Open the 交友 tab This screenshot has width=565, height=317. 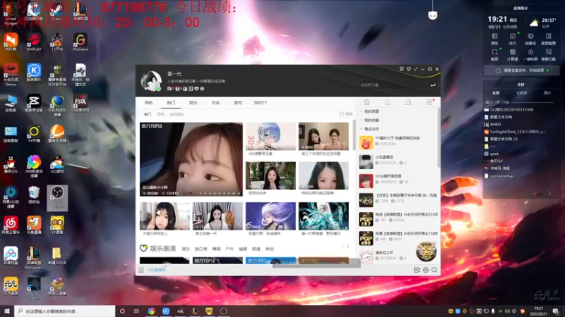(215, 103)
